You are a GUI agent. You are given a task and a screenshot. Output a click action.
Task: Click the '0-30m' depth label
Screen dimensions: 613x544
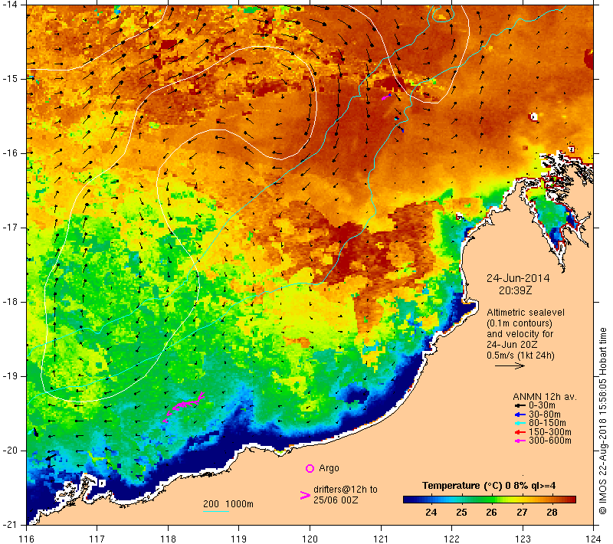click(542, 405)
